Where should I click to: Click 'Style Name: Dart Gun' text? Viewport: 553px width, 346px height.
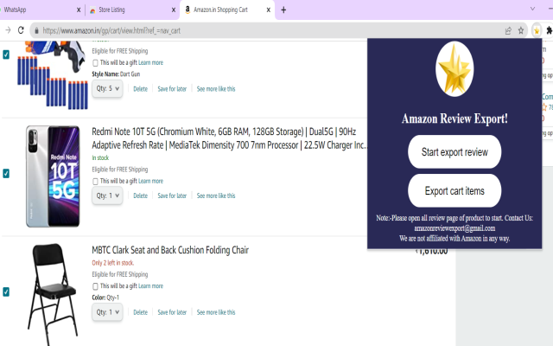tap(116, 74)
